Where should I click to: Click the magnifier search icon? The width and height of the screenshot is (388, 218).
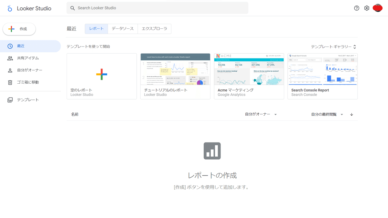coord(72,8)
